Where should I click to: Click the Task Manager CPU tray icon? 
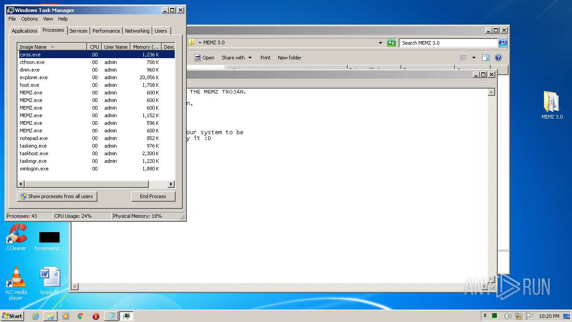(495, 316)
